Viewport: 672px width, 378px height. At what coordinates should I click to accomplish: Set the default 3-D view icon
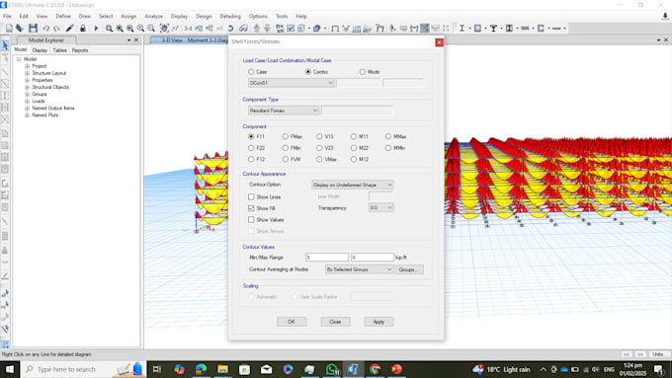188,29
